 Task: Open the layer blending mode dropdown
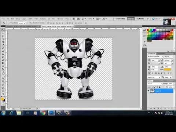155,84
